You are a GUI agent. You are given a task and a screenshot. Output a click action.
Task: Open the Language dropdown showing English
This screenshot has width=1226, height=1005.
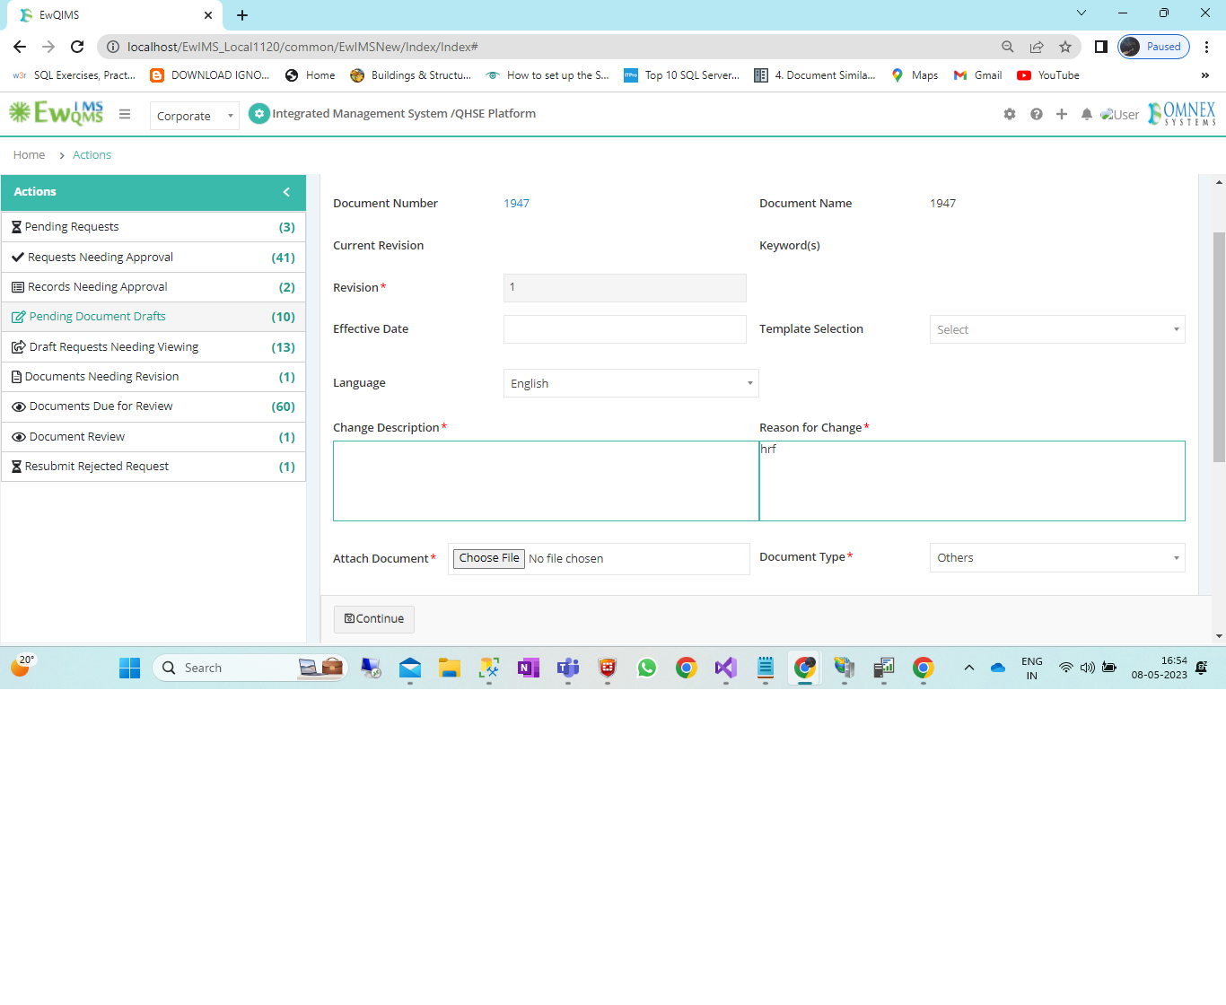(631, 383)
